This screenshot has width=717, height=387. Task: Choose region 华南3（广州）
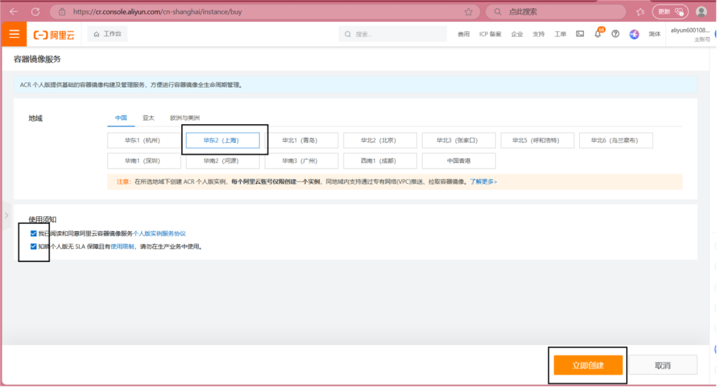click(x=302, y=161)
